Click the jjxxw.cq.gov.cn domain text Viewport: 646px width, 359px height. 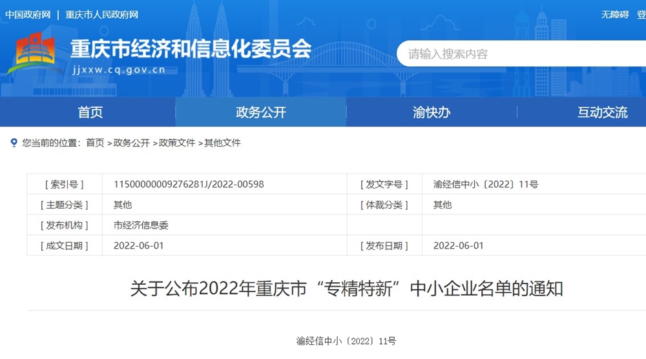pos(119,70)
